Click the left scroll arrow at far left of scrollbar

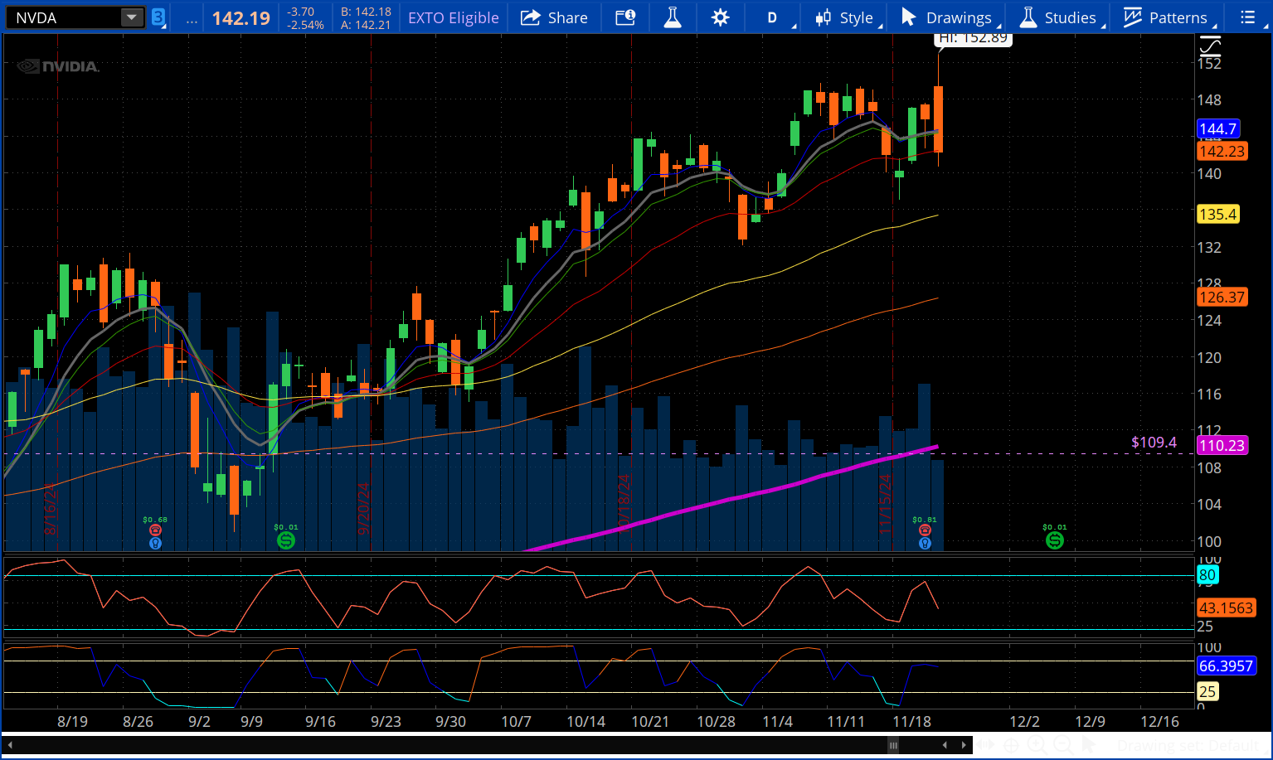point(10,745)
